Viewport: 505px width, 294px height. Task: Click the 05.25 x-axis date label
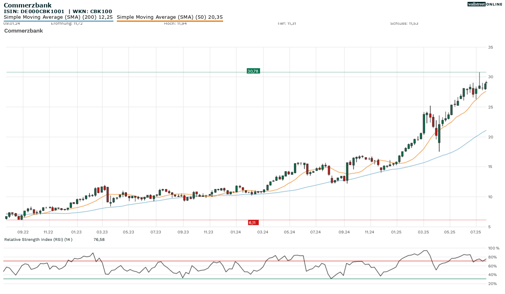pos(450,232)
